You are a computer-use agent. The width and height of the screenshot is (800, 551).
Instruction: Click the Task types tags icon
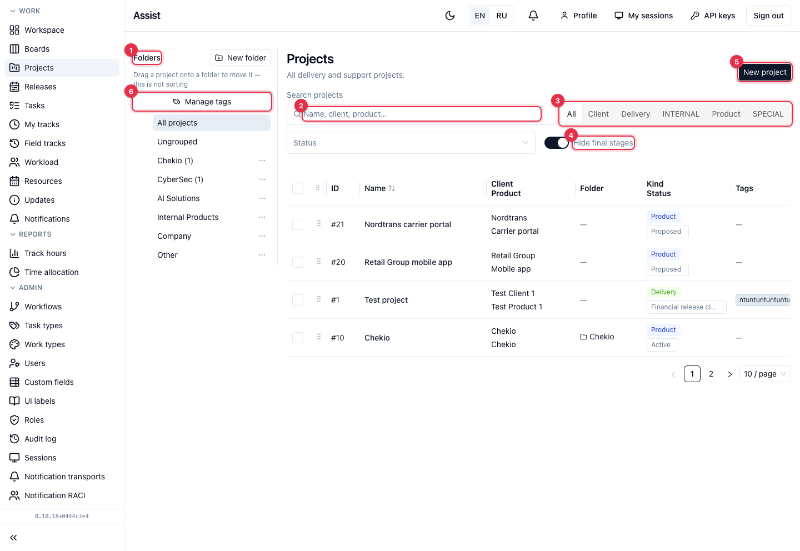click(x=14, y=325)
